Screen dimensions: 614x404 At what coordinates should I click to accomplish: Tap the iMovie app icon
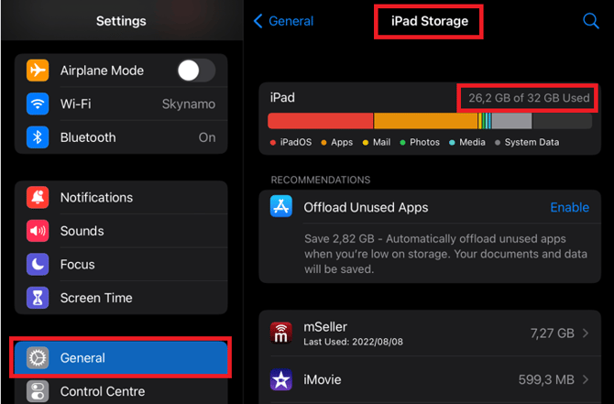(281, 378)
